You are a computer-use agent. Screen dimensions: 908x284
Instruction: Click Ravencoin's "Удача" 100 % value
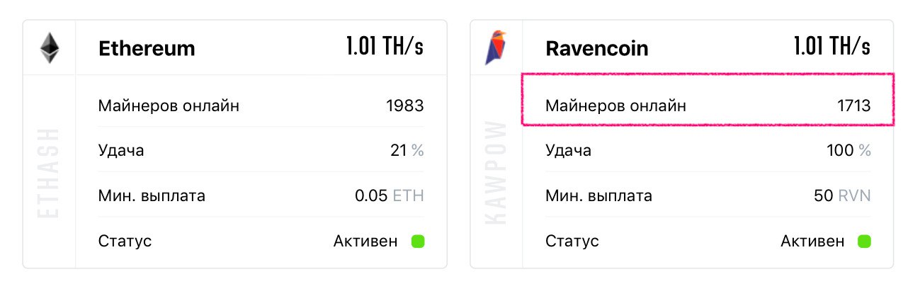pos(849,151)
